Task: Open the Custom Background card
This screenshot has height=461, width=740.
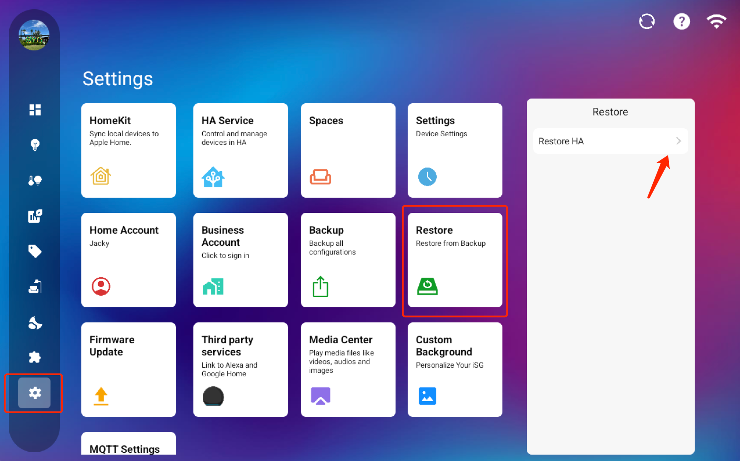Action: click(x=454, y=369)
